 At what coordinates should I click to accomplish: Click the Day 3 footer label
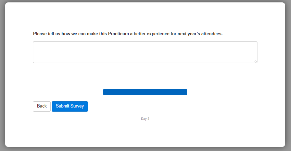click(145, 119)
